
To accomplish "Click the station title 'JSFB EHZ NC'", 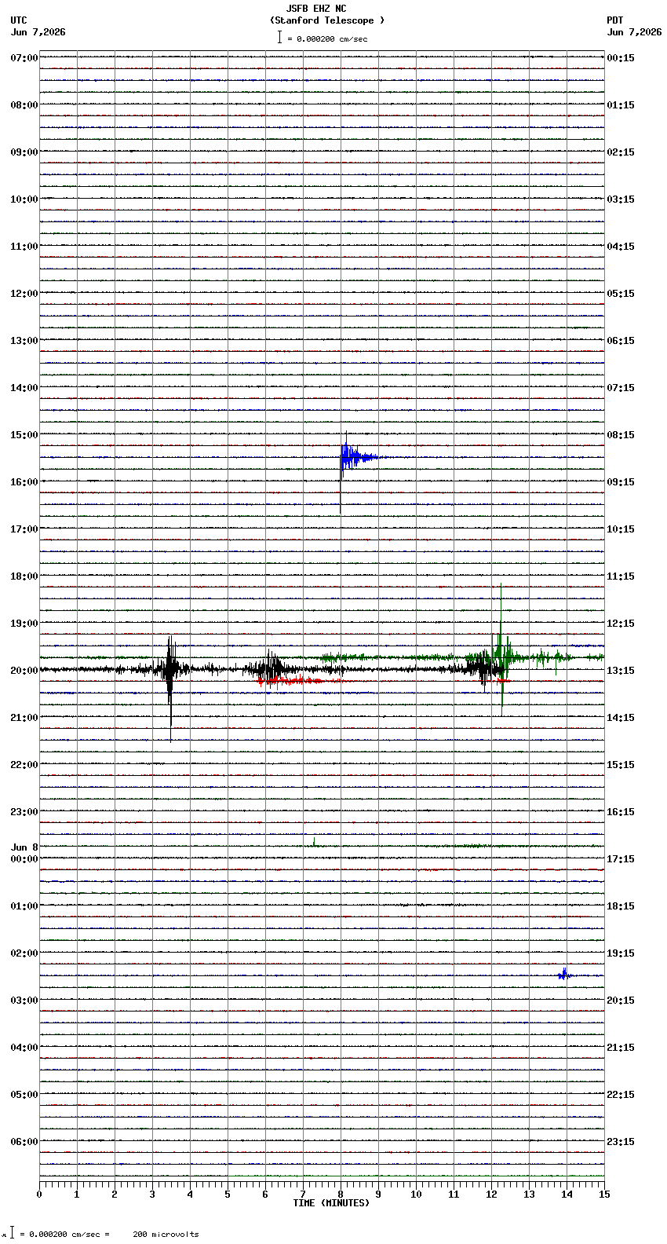I will (316, 9).
